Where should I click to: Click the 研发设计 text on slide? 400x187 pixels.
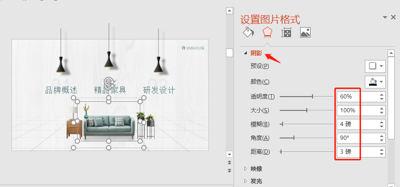(x=159, y=90)
